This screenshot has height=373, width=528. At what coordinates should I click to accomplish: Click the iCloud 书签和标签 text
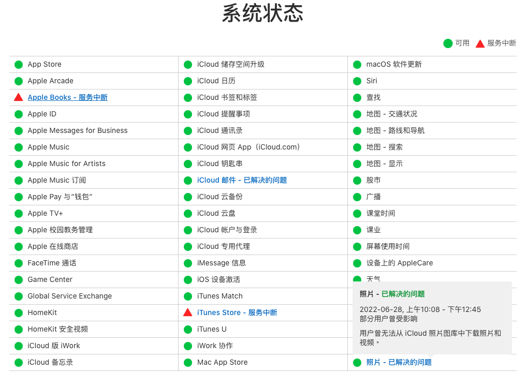point(227,97)
